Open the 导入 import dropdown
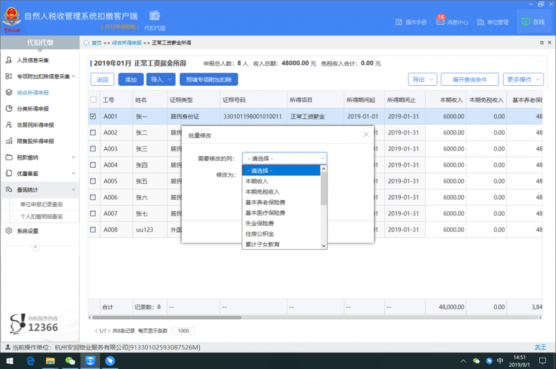 coord(161,80)
